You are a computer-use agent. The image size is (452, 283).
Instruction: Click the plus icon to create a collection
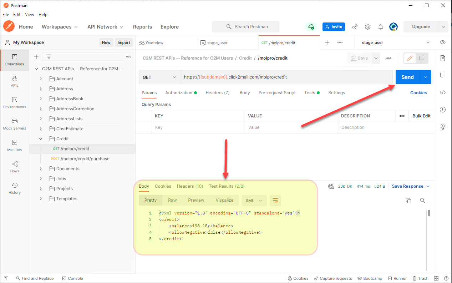click(x=36, y=57)
